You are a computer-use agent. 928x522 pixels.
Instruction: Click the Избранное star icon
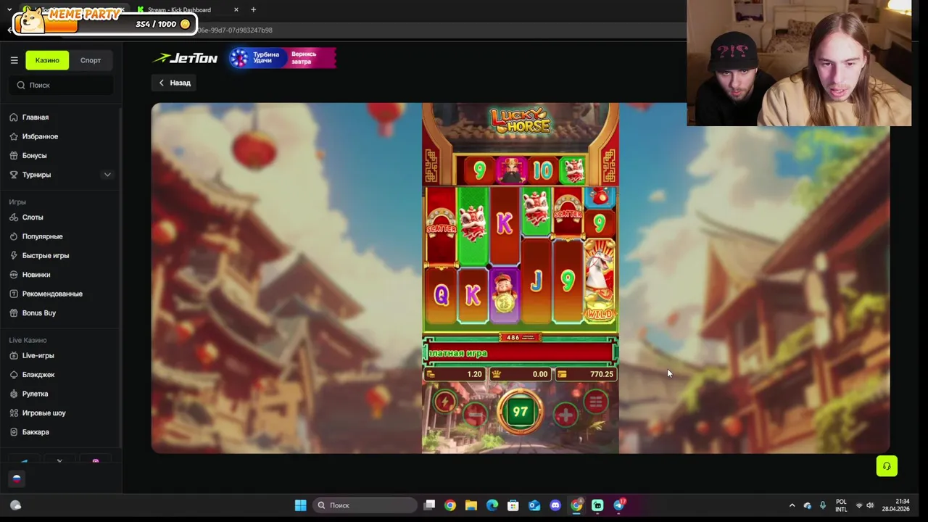pos(14,136)
